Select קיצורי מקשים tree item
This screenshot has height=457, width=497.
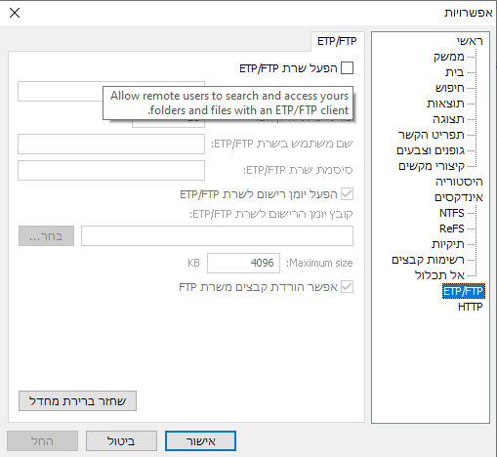432,166
